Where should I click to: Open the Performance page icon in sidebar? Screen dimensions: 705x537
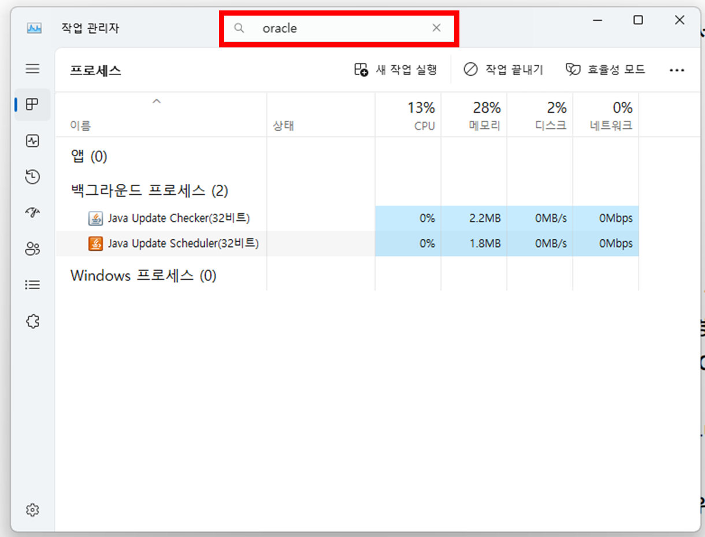pyautogui.click(x=33, y=140)
